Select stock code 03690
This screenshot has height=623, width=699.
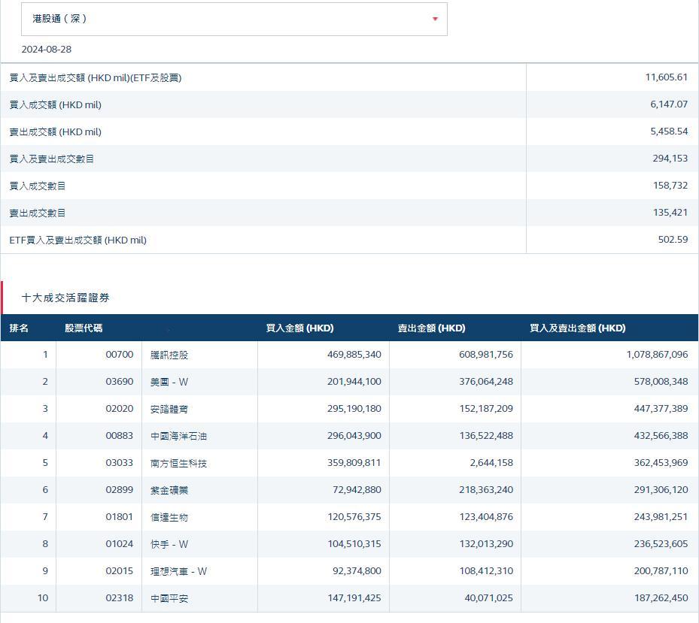(119, 382)
